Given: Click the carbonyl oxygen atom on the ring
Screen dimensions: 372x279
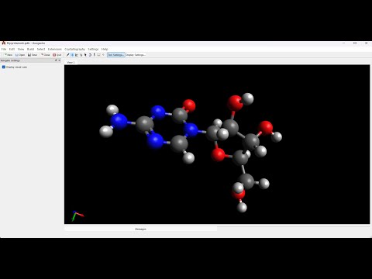Looking at the screenshot, I should coord(189,105).
